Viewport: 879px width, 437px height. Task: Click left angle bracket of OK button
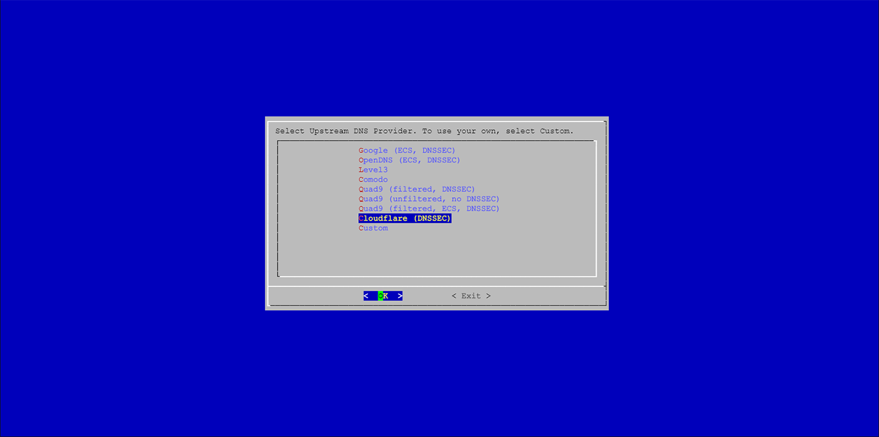tap(366, 296)
